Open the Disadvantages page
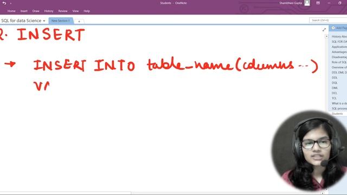Image resolution: width=347 pixels, height=195 pixels. click(x=339, y=57)
